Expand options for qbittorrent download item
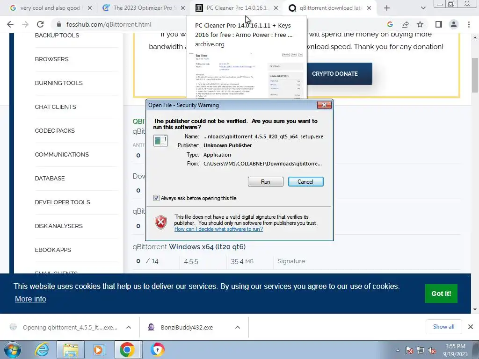This screenshot has width=479, height=359. pos(129,327)
